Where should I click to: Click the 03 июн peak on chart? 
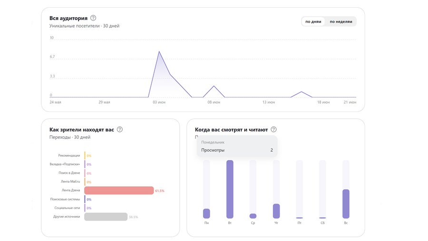[x=159, y=51]
